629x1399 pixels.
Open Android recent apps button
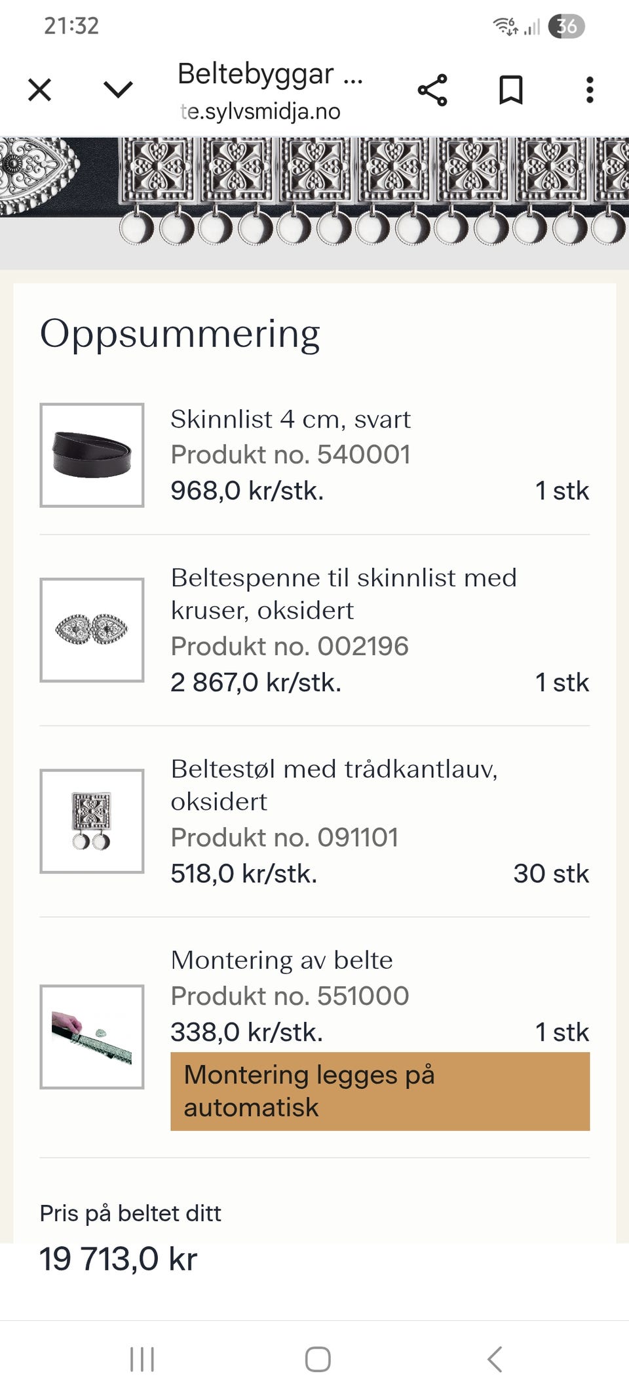pos(142,1359)
